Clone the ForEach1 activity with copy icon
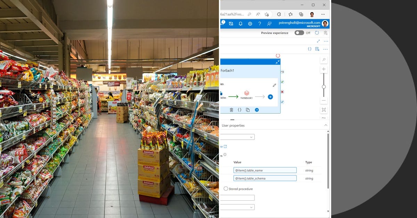The image size is (417, 218). tap(248, 110)
